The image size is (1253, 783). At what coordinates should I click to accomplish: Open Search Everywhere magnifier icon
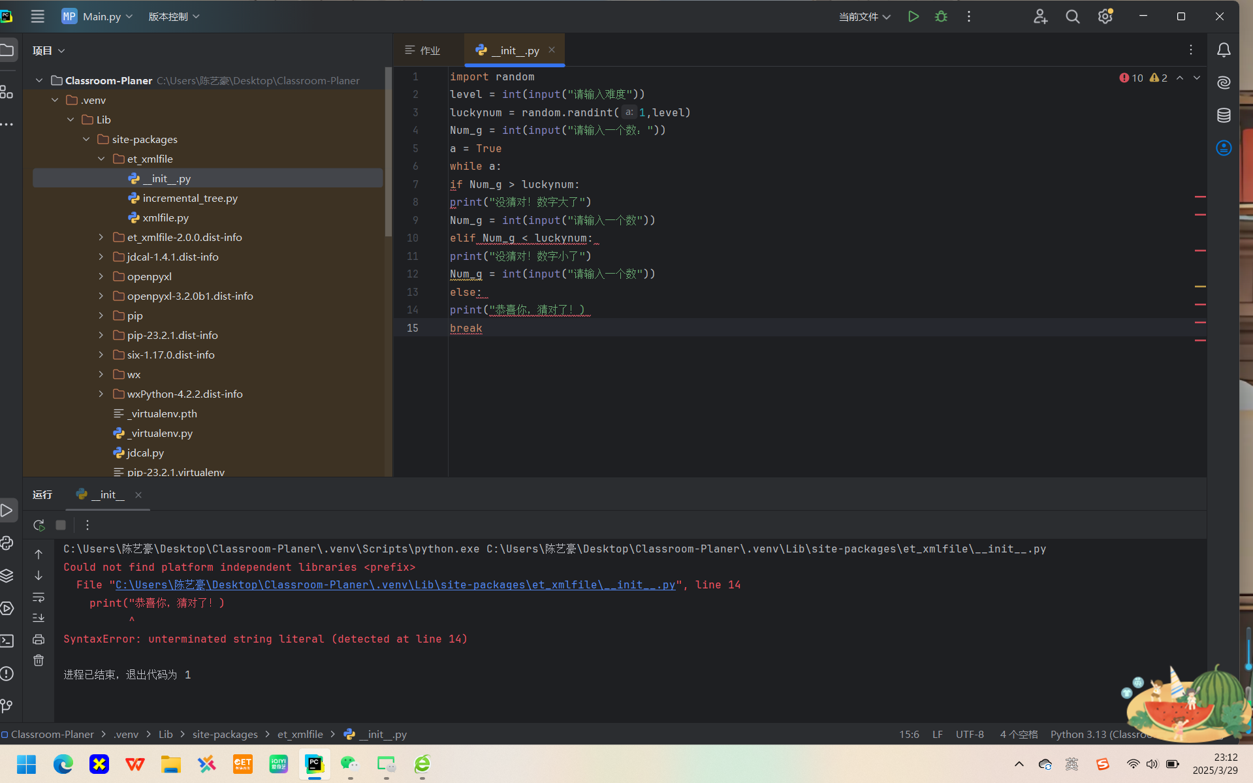[1072, 16]
